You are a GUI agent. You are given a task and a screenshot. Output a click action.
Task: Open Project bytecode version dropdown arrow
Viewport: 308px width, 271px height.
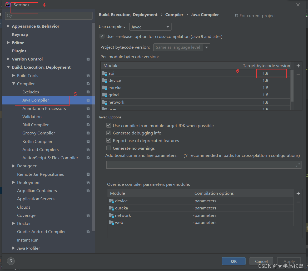(206, 47)
